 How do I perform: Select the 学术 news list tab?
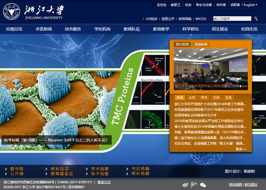[204, 98]
